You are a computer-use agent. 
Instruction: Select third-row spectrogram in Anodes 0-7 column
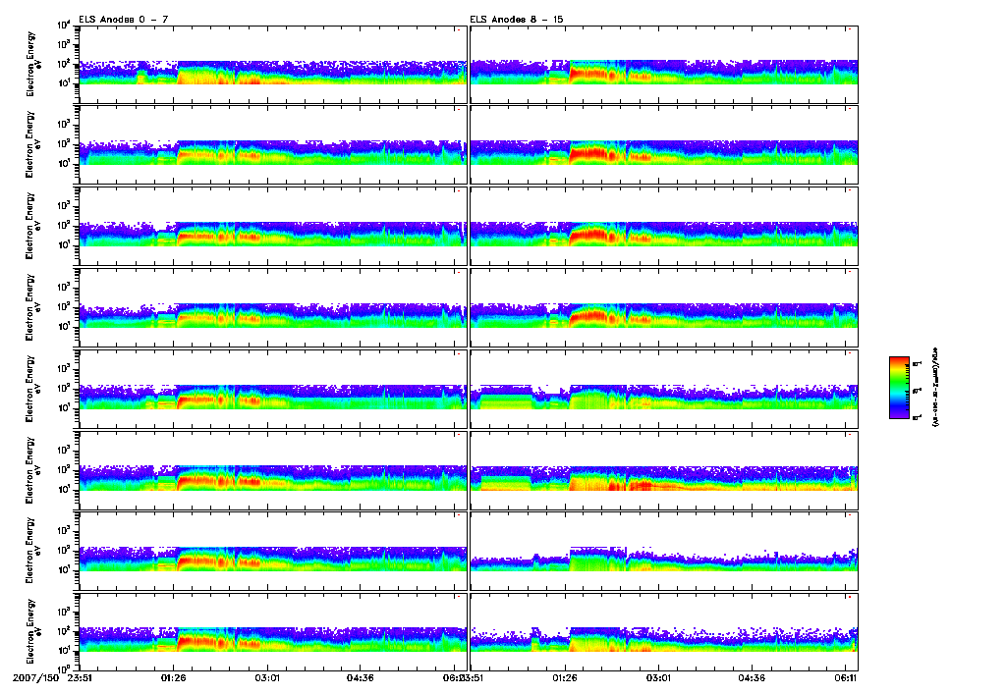(x=273, y=227)
